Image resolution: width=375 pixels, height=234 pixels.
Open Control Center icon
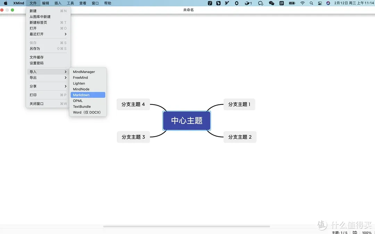click(320, 3)
